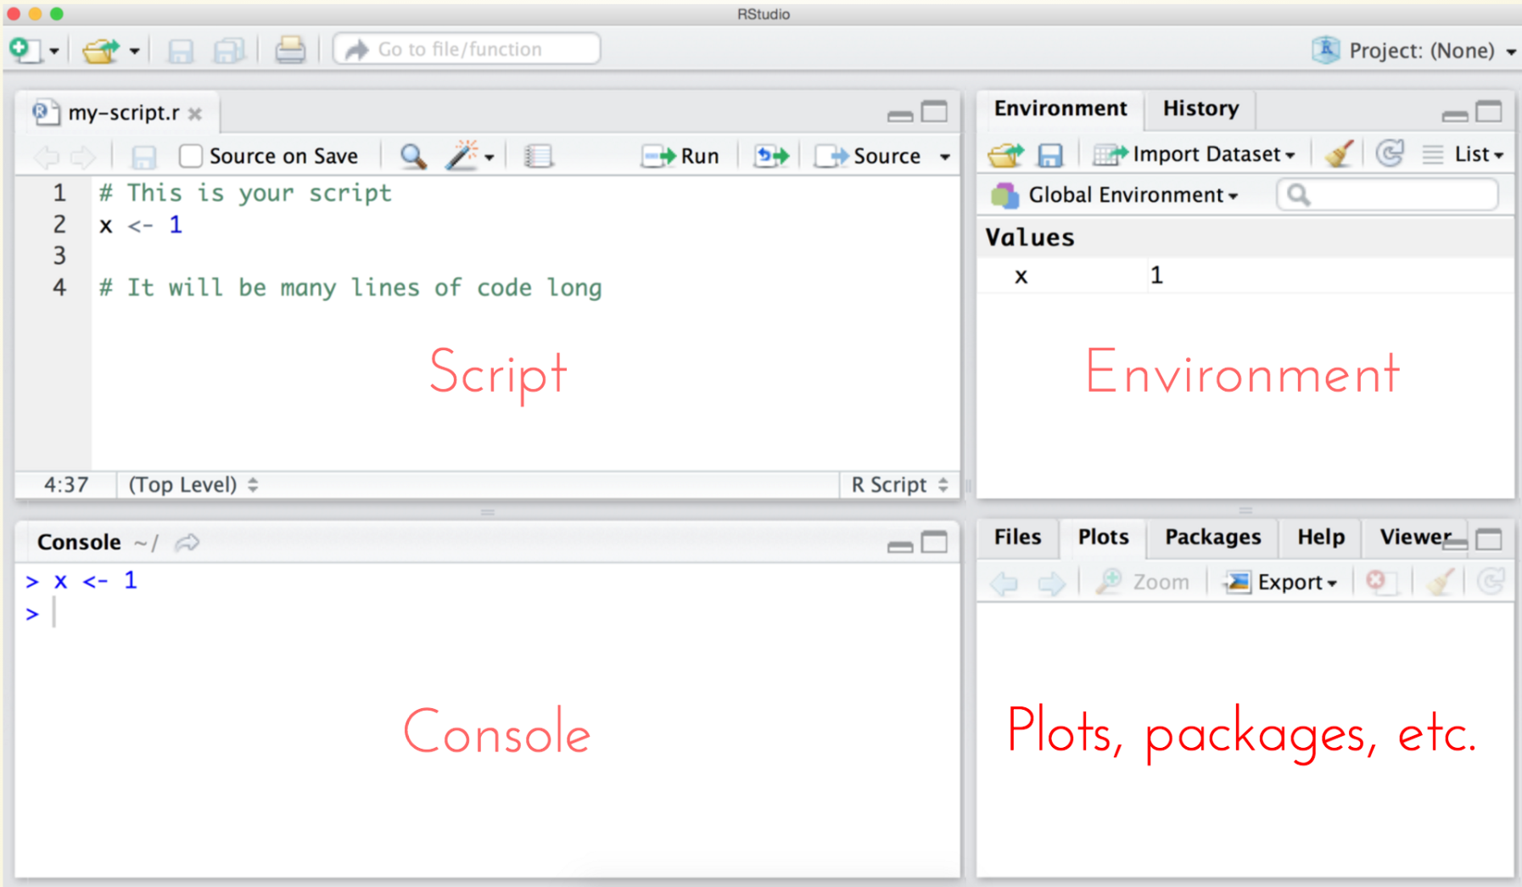
Task: Click the load workspace folder icon
Action: coord(1006,155)
